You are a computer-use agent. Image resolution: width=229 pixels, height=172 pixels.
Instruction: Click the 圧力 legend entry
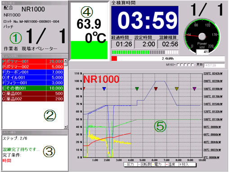click(129, 164)
